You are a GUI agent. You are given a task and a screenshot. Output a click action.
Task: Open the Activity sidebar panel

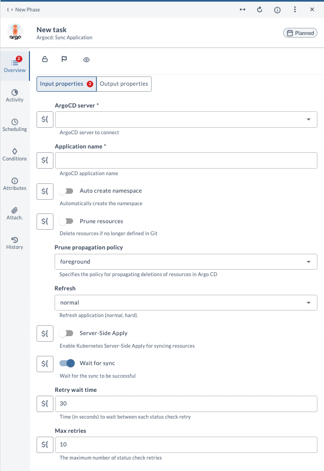[14, 95]
